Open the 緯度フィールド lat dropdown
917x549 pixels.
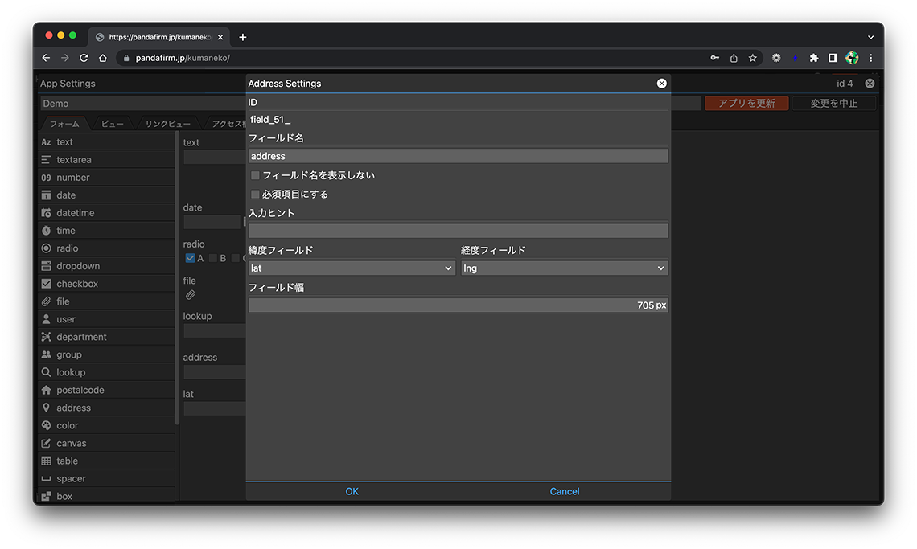(x=352, y=268)
